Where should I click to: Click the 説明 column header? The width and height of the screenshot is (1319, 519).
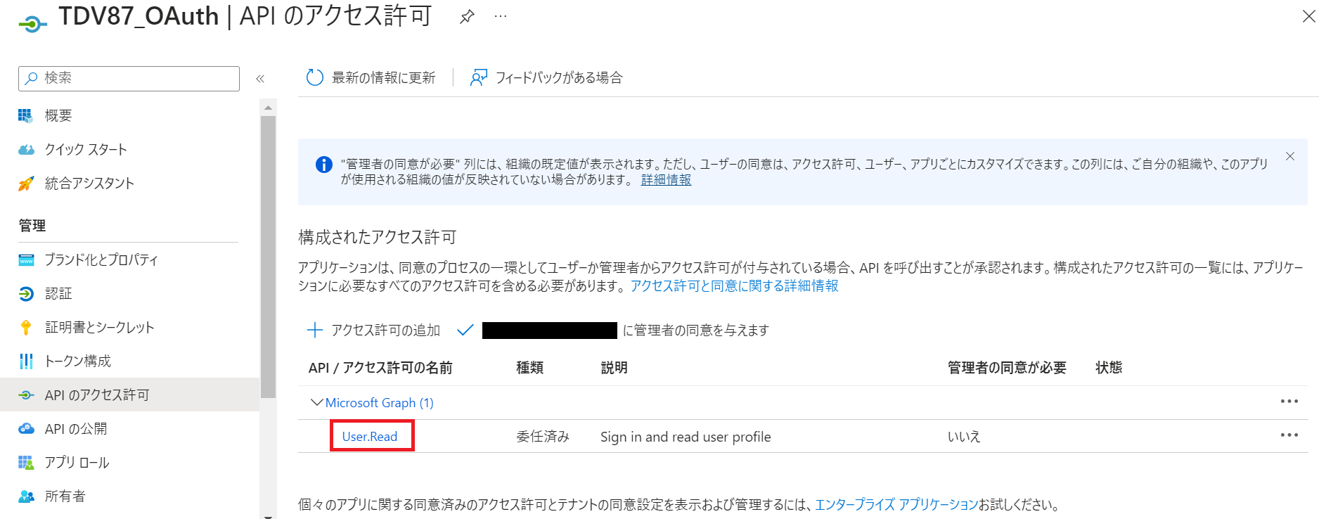click(614, 368)
